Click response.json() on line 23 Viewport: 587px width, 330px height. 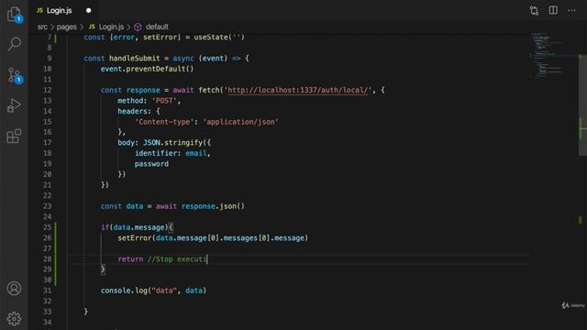tap(213, 206)
